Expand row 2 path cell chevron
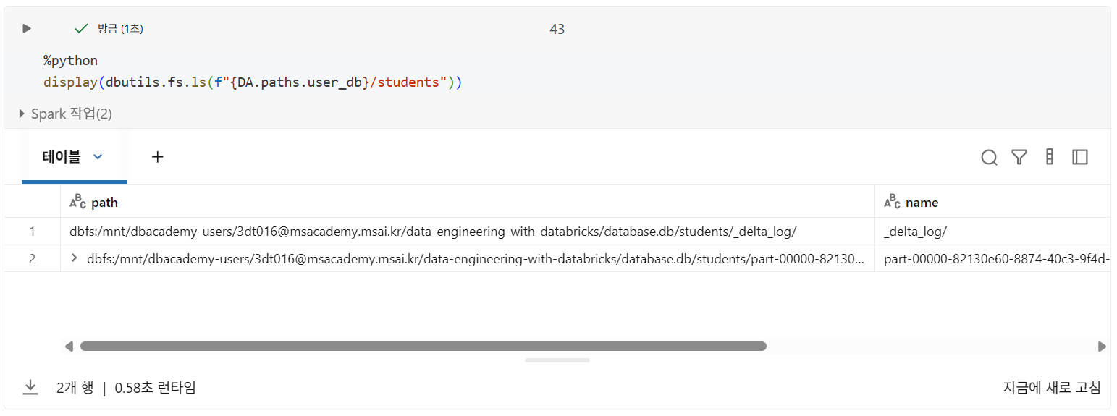This screenshot has height=416, width=1117. [x=74, y=258]
